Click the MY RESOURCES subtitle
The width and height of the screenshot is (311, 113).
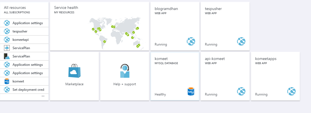[x=64, y=12]
